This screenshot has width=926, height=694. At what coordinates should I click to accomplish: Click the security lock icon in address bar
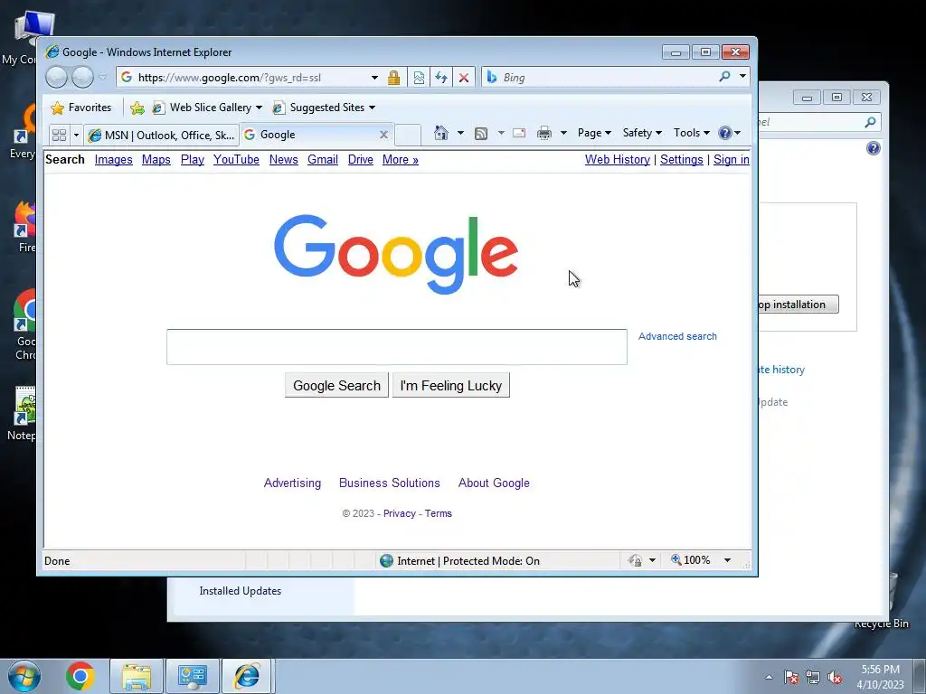coord(394,78)
